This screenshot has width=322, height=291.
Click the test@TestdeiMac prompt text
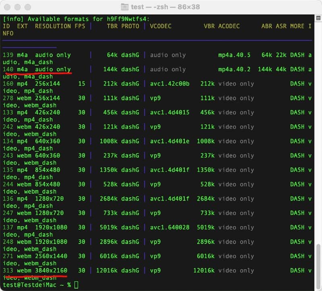pos(30,285)
